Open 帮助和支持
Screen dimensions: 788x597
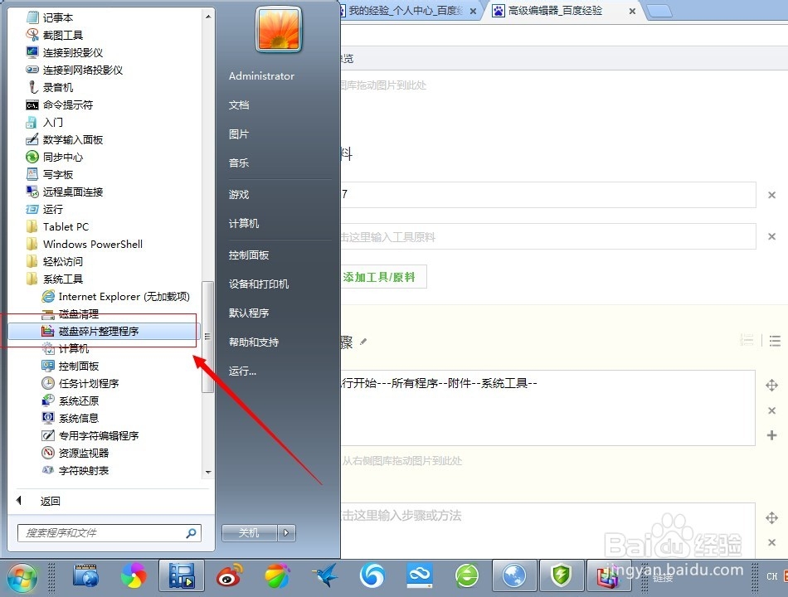coord(254,342)
